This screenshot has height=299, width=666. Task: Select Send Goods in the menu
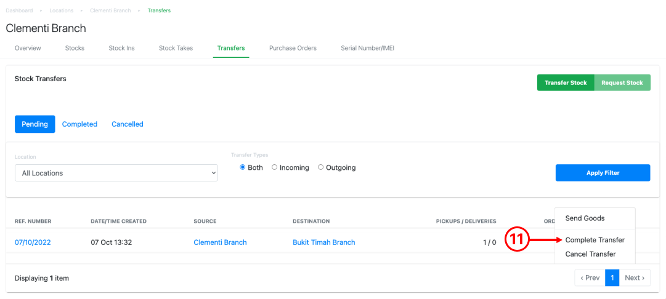pos(585,218)
